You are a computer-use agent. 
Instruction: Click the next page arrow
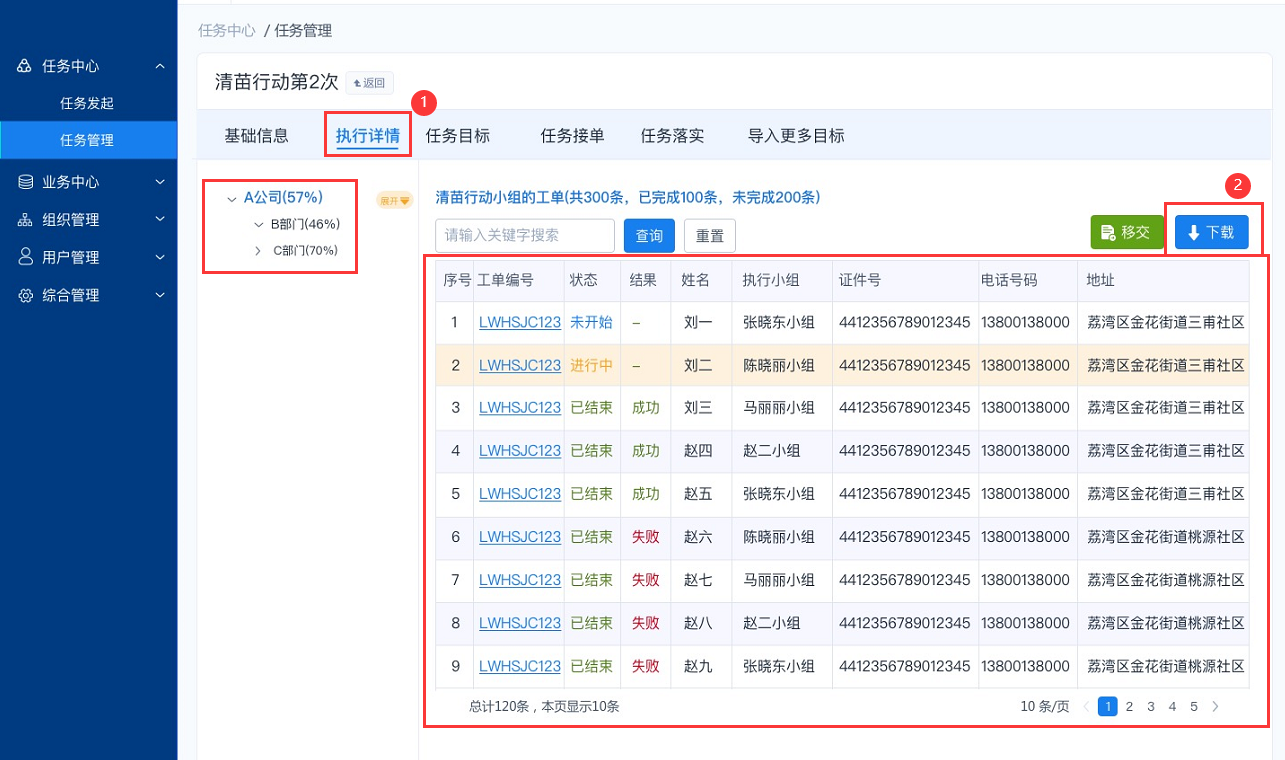(1215, 706)
